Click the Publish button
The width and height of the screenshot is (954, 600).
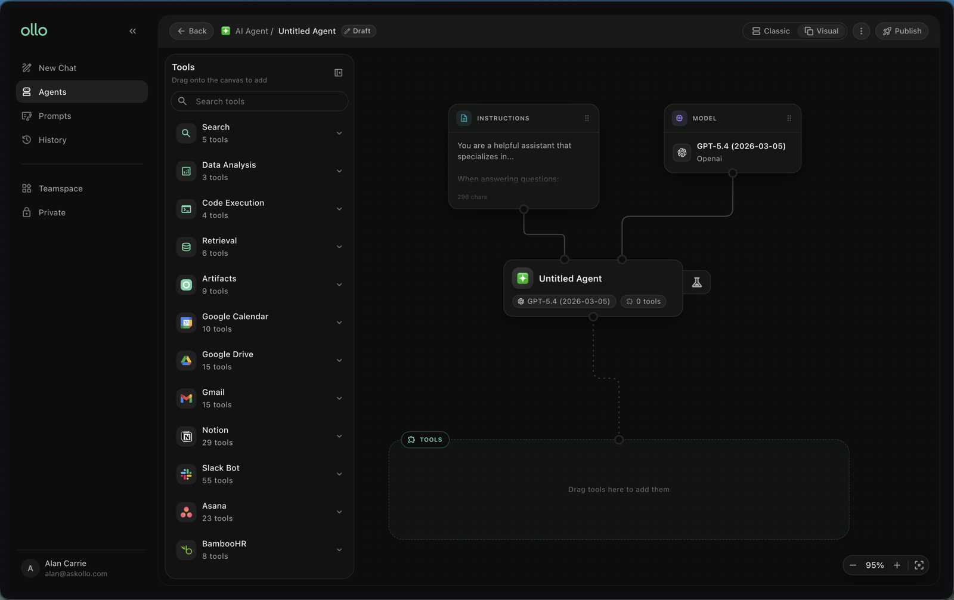point(902,31)
